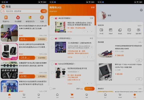Image resolution: width=144 pixels, height=100 pixels.
Task: Open 卓创图书旗舰店 store page chevron
Action: click(71, 18)
